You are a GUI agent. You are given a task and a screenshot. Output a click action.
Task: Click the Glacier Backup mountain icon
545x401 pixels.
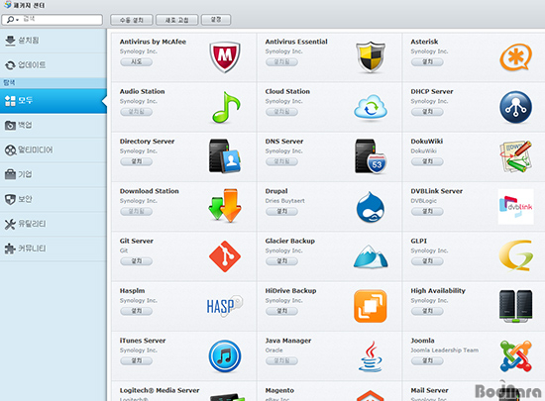point(371,256)
